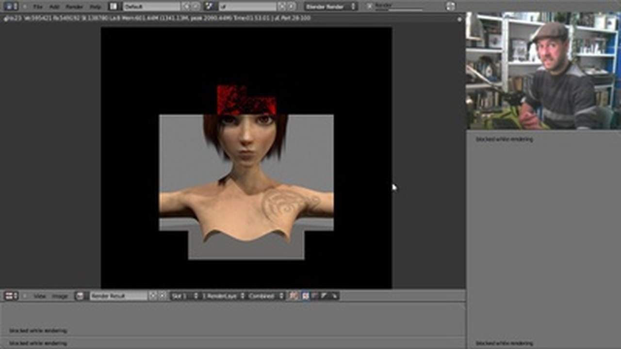Open the Add menu
This screenshot has height=349, width=621.
(54, 7)
